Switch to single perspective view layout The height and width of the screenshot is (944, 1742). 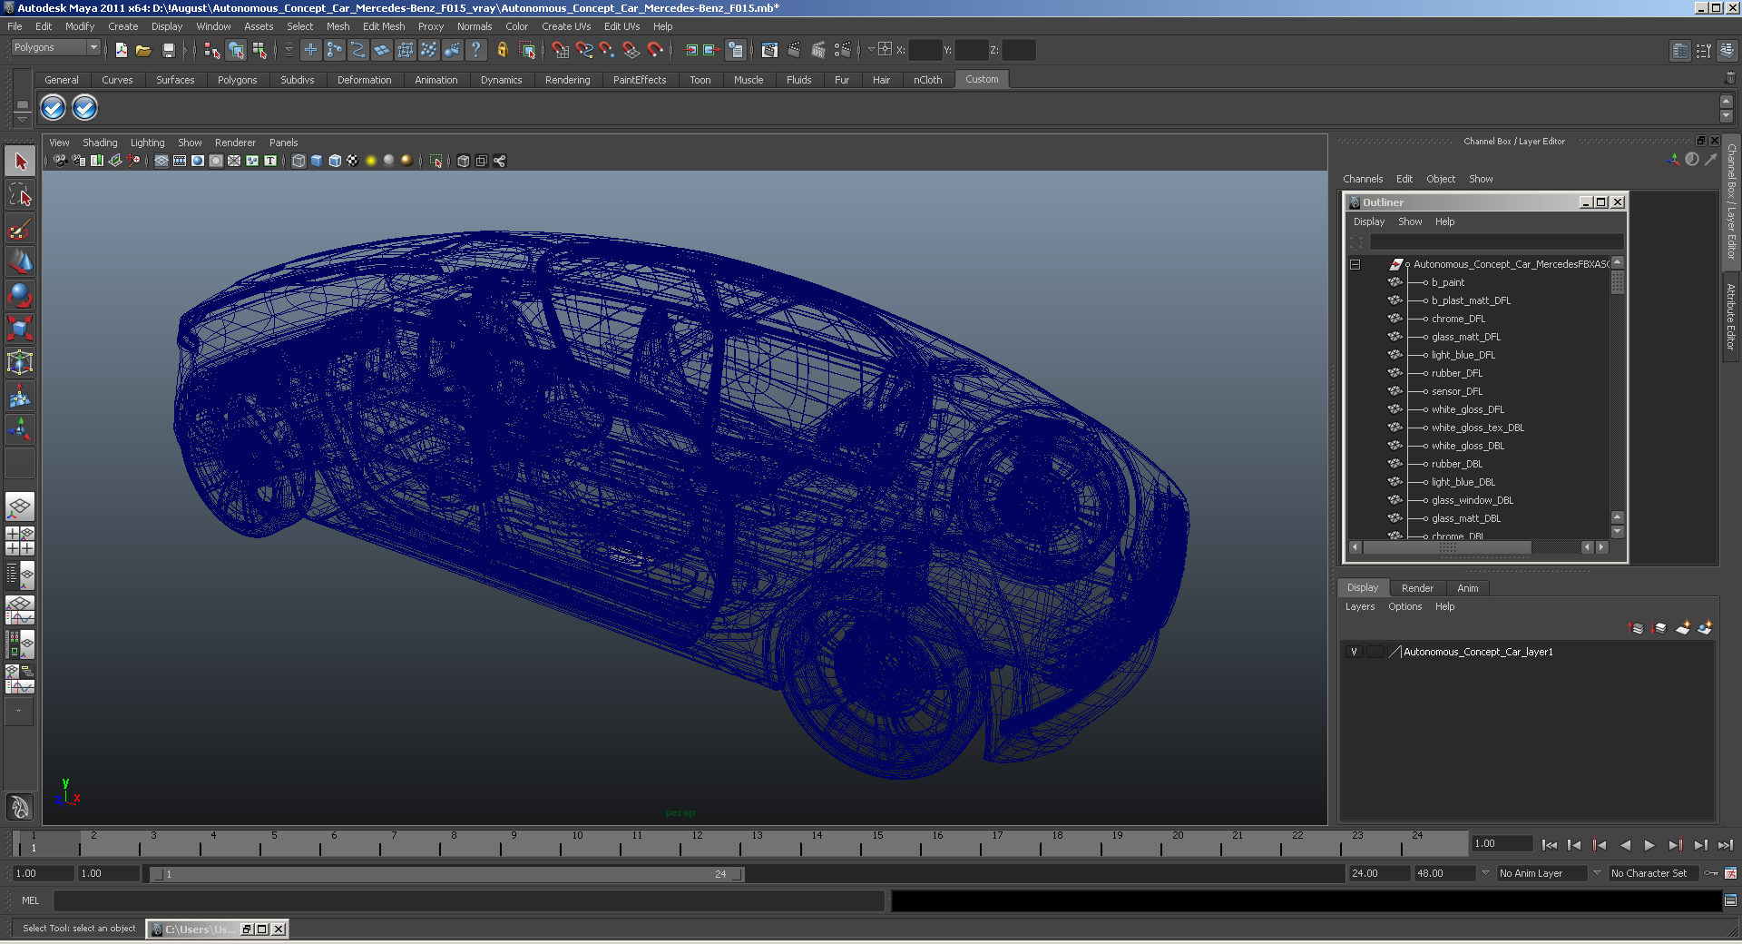(20, 506)
